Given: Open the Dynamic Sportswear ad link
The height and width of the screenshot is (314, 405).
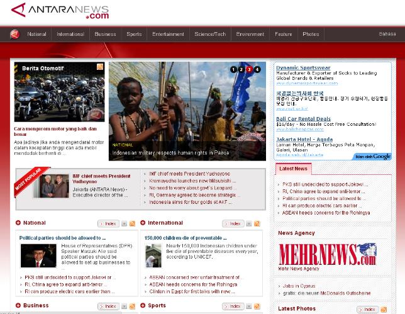Looking at the screenshot, I should click(x=302, y=67).
